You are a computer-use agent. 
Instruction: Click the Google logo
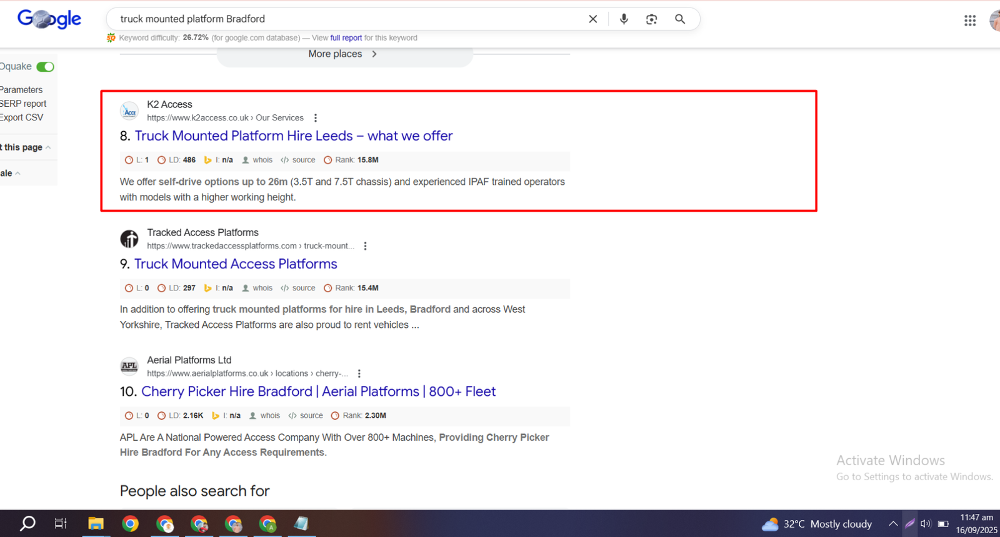[x=49, y=19]
